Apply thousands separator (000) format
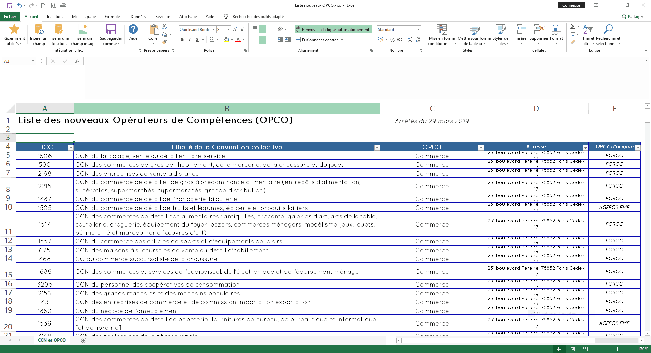Viewport: 651px width, 353px height. point(400,40)
